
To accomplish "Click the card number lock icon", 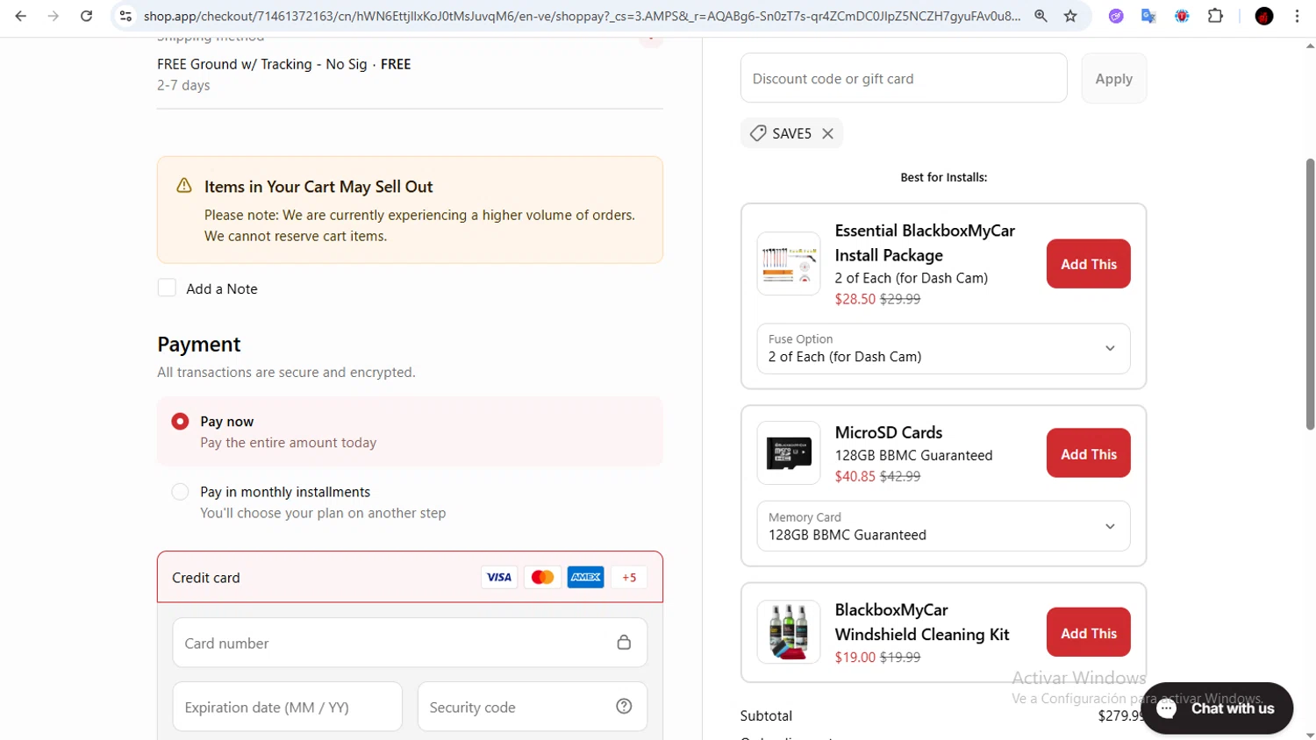I will point(624,643).
